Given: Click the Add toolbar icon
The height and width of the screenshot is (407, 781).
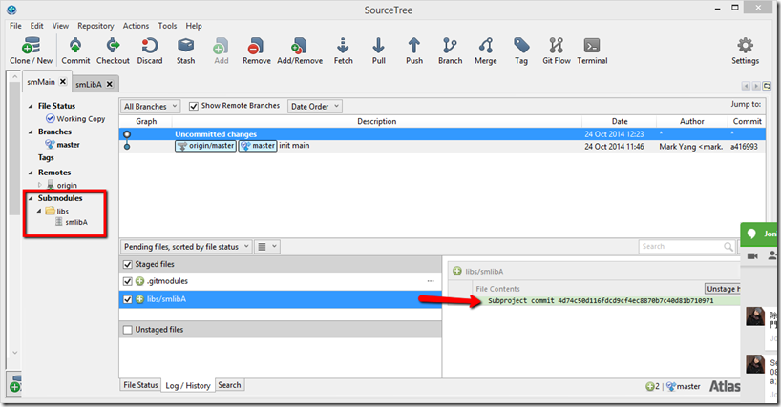Looking at the screenshot, I should 221,46.
